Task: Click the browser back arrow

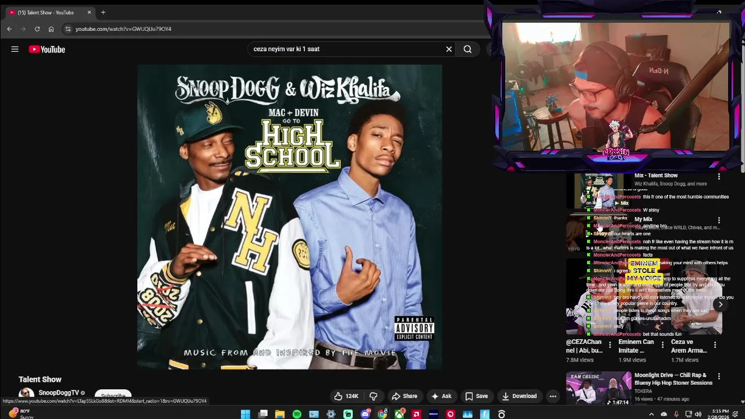Action: coord(9,29)
